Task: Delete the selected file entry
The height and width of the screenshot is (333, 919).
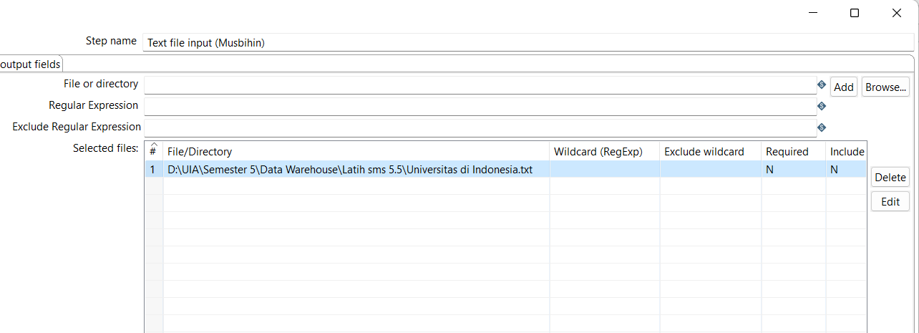Action: pyautogui.click(x=890, y=178)
